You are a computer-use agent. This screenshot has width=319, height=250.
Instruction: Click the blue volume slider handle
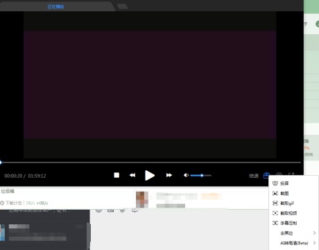point(202,176)
